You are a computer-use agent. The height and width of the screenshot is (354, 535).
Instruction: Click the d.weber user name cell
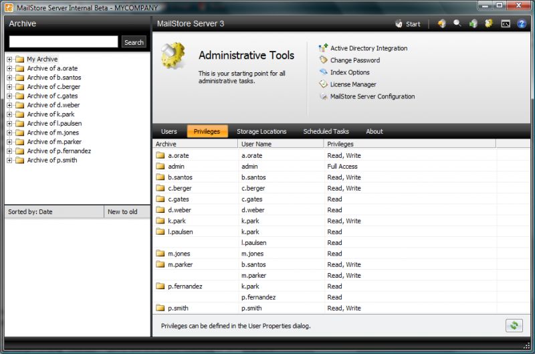[253, 210]
